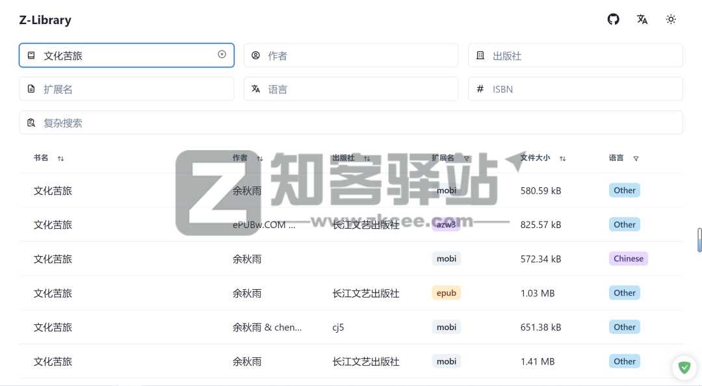The image size is (702, 386).
Task: Click the vertical scrollbar on the right
Action: coord(698,240)
